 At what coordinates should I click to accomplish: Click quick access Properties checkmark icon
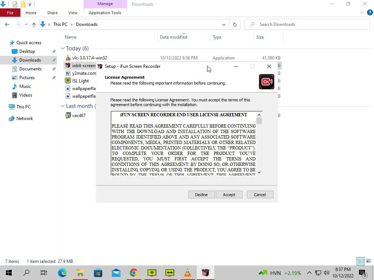point(15,4)
